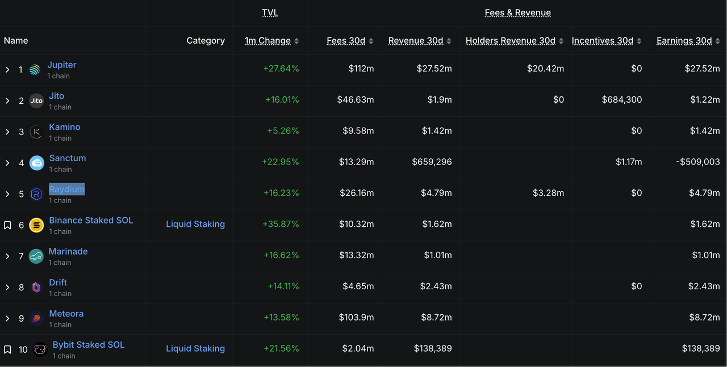The width and height of the screenshot is (727, 367).
Task: Expand the Jupiter row
Action: (x=7, y=70)
